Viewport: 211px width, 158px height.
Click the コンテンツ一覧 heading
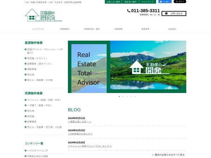34,143
